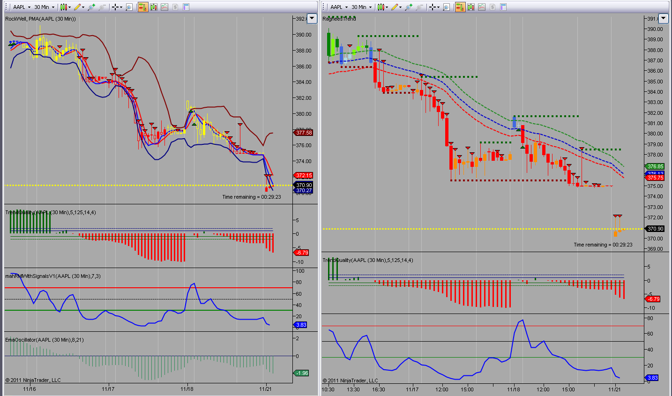Open the 30 Min interval selector on right chart

point(361,7)
